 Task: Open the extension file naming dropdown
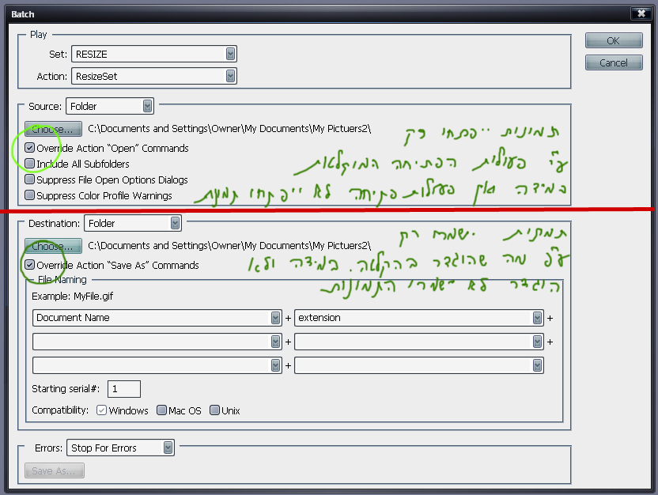tap(418, 318)
